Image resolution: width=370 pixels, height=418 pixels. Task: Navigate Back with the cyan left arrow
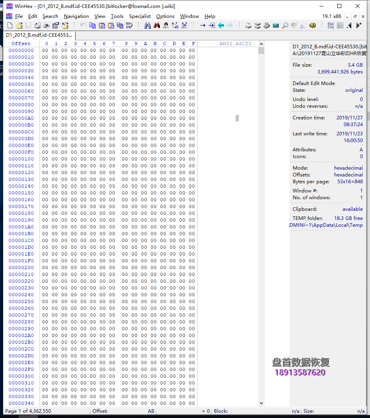[221, 26]
